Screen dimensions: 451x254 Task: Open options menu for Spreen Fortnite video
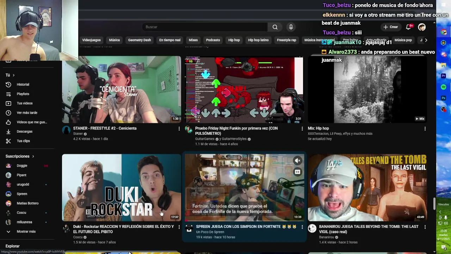click(302, 227)
